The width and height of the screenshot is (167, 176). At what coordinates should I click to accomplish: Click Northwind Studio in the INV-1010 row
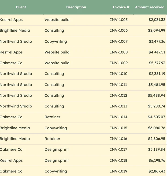click(x=16, y=74)
